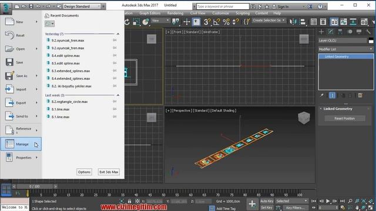
Task: Choose Save As in application menu
Action: click(21, 76)
